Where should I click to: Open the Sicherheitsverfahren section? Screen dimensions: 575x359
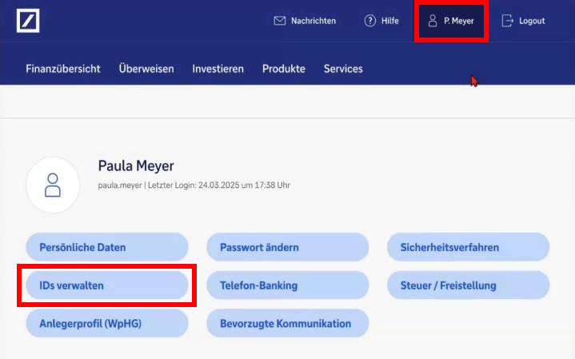tap(469, 247)
